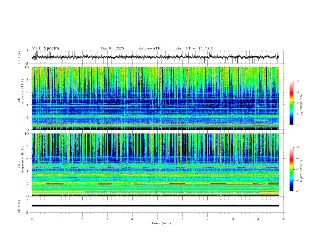
Task: Click time-axis tick label "8"
Action: (233, 219)
